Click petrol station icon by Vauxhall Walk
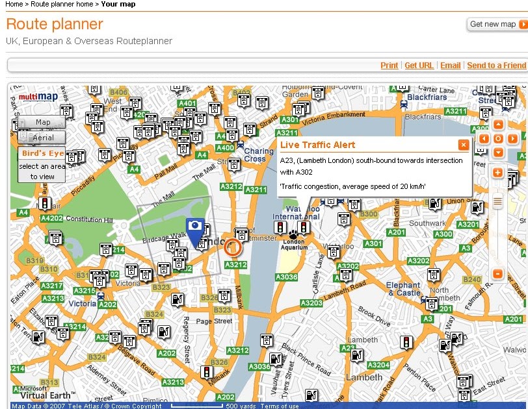Image resolution: width=528 pixels, height=409 pixels. pos(276,359)
